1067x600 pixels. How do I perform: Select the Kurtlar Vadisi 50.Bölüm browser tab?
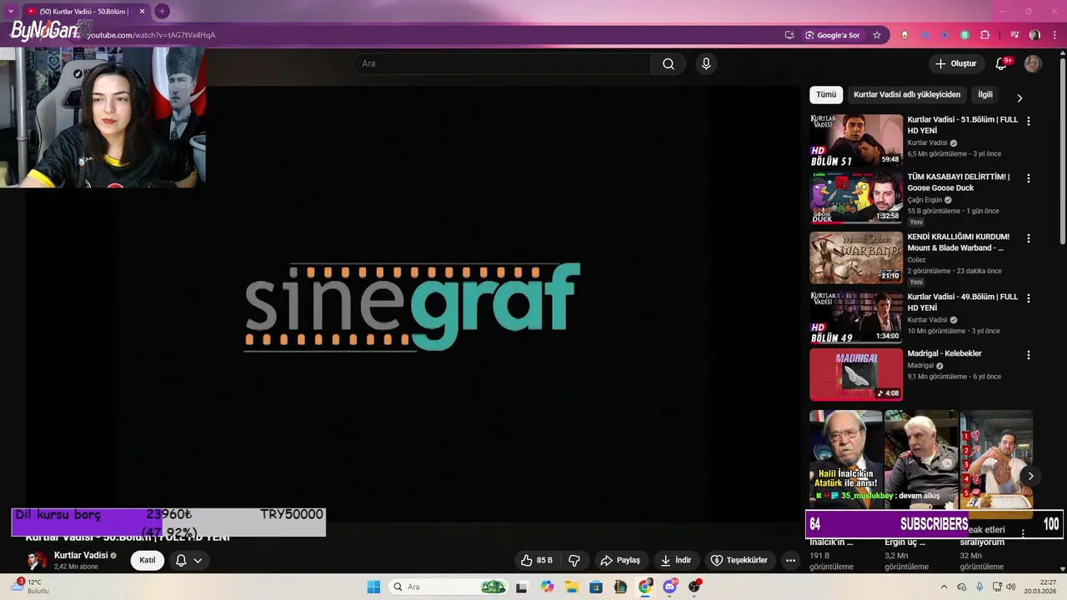point(85,12)
